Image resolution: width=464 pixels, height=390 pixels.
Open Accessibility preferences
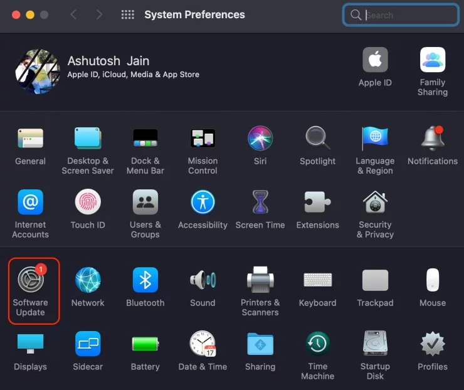click(x=203, y=203)
